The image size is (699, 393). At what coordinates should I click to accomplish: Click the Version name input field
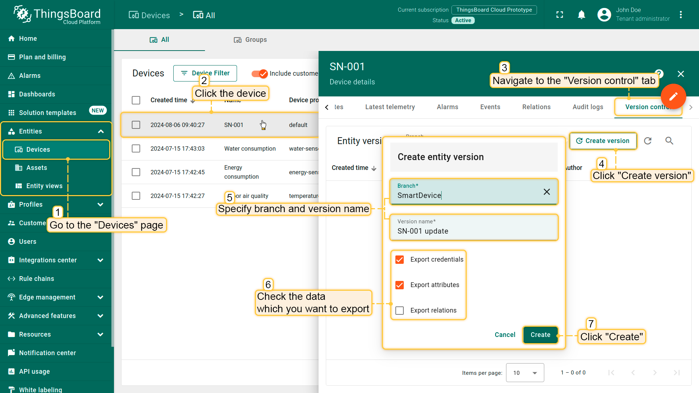pos(473,231)
